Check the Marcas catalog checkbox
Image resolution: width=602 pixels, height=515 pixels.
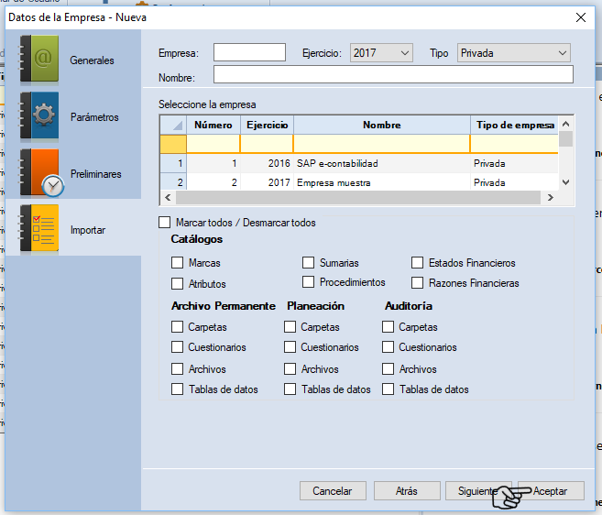[x=178, y=263]
